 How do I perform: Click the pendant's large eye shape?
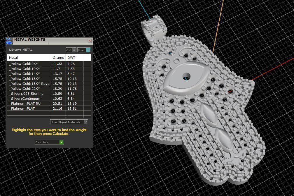[186, 79]
